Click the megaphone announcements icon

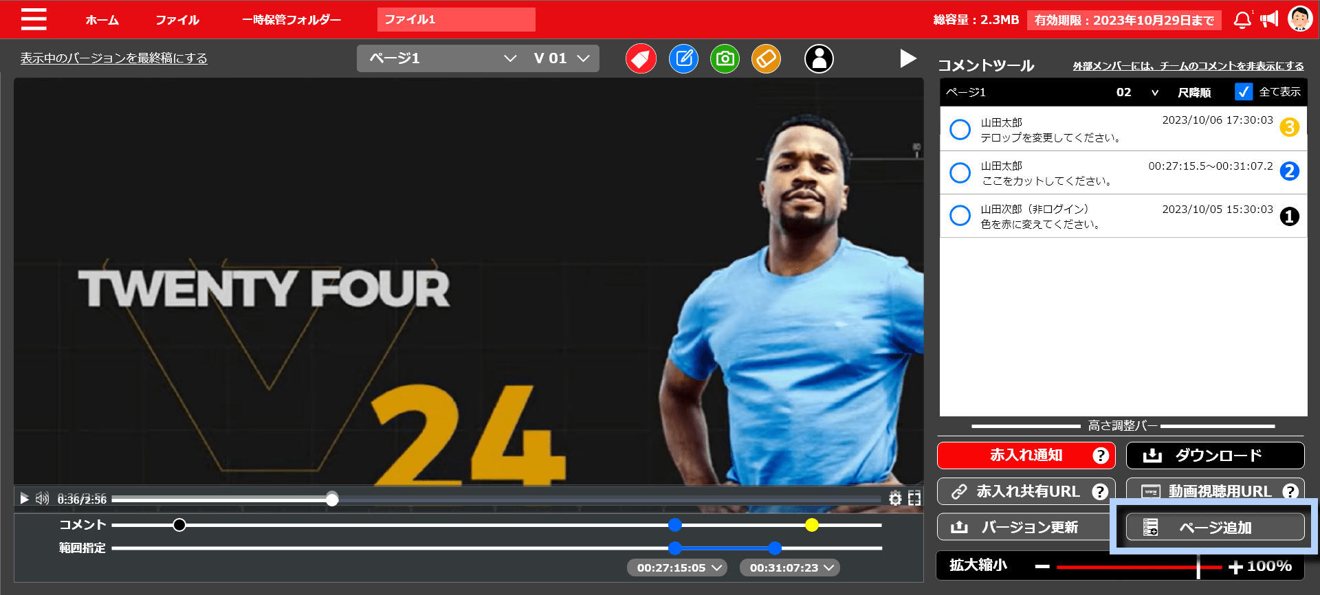1269,19
